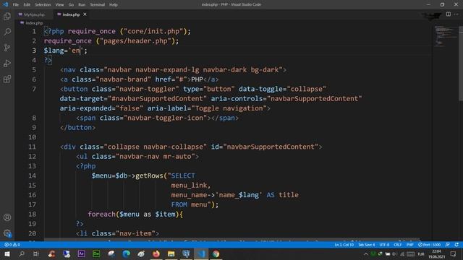Open the Accounts menu icon
463x260 pixels.
pyautogui.click(x=7, y=217)
